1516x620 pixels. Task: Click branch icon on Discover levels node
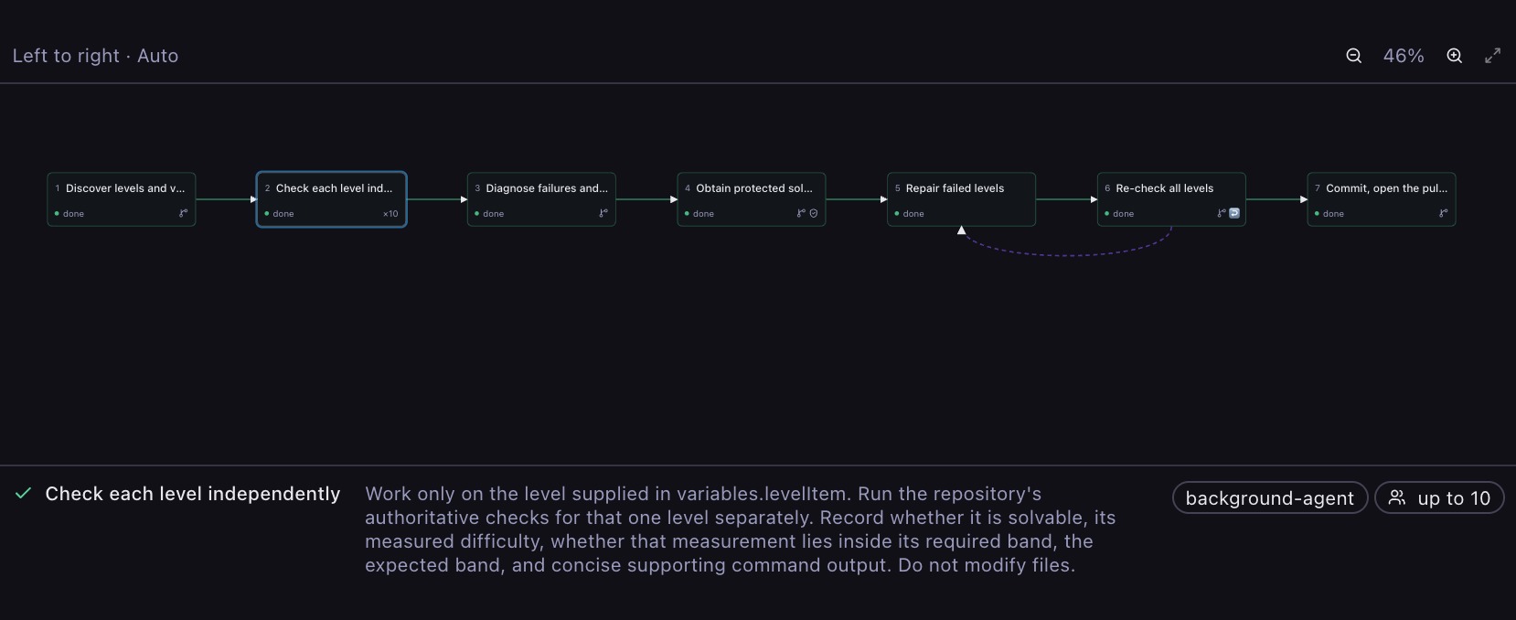point(183,213)
